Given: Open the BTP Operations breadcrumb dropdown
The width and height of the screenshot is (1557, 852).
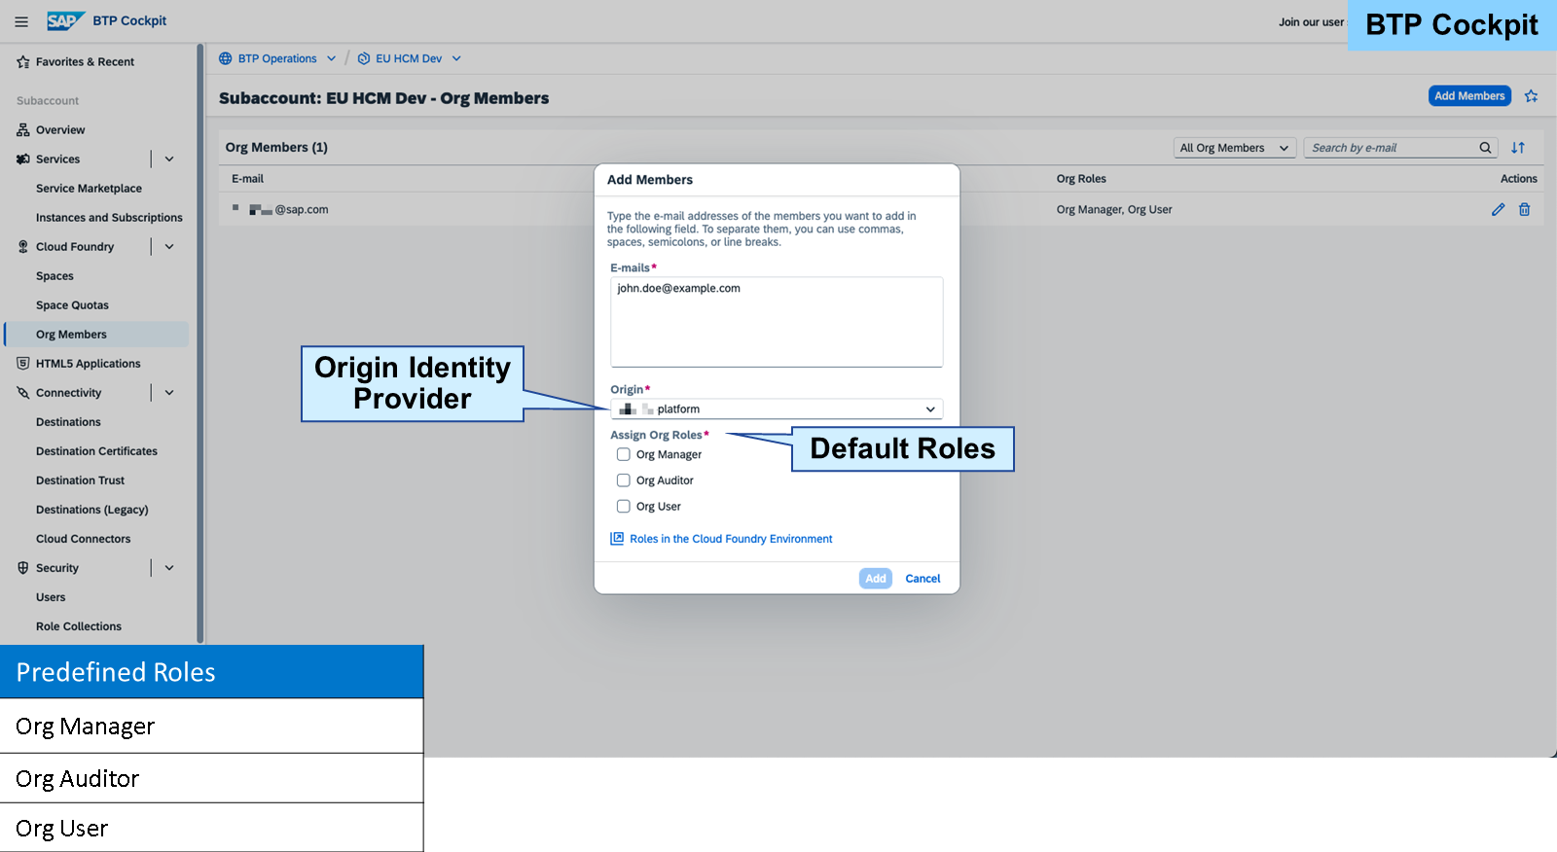Looking at the screenshot, I should [332, 58].
